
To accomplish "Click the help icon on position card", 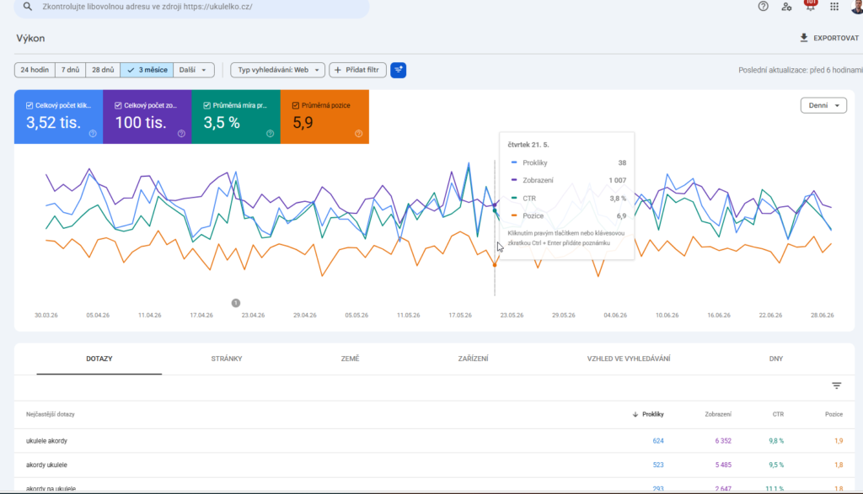I will (358, 134).
